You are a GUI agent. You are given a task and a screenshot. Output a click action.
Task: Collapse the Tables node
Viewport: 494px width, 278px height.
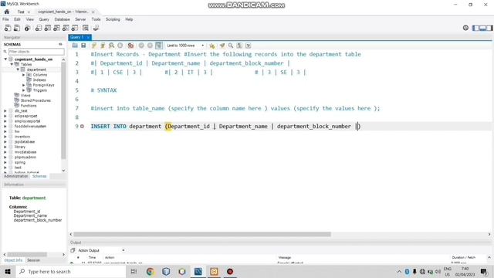point(12,64)
